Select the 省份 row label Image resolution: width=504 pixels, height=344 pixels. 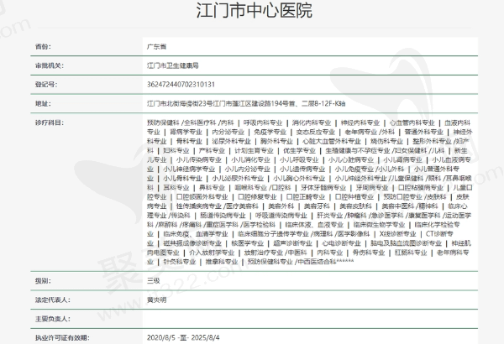pos(43,47)
